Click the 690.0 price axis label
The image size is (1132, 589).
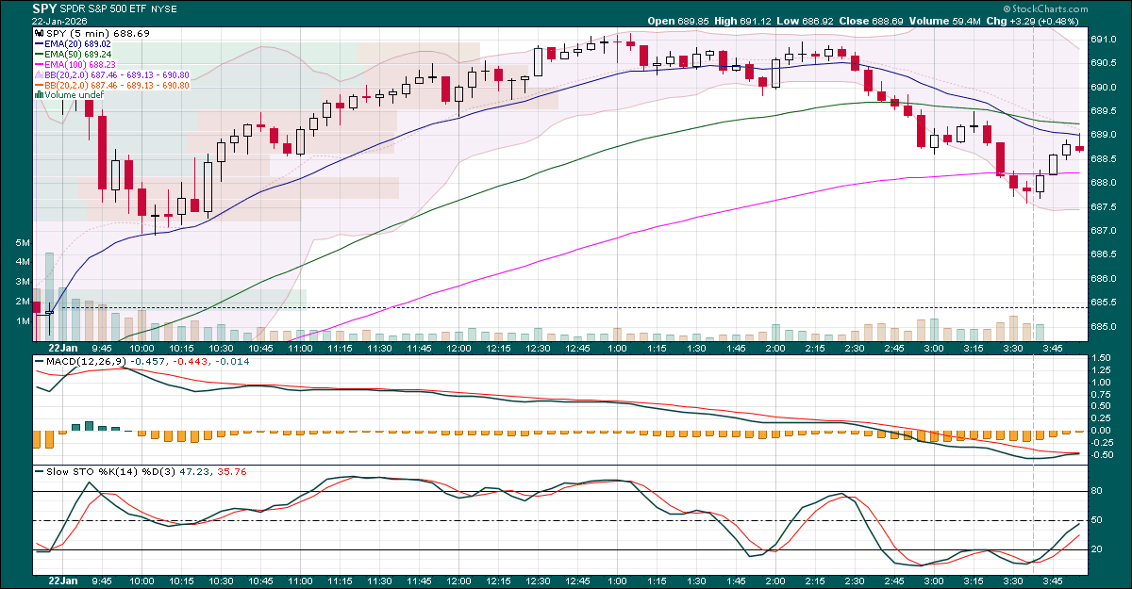pos(1104,88)
